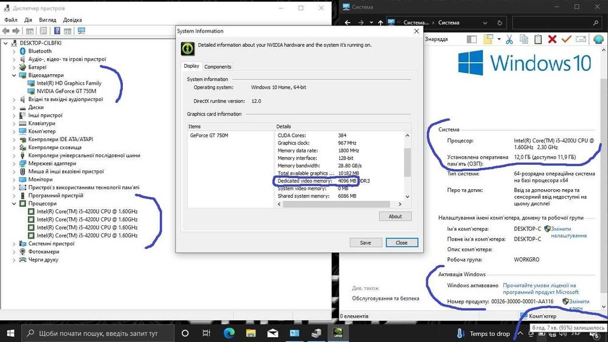Screen dimensions: 608x342
Task: Click the Temps to drop weather widget
Action: pos(483,333)
